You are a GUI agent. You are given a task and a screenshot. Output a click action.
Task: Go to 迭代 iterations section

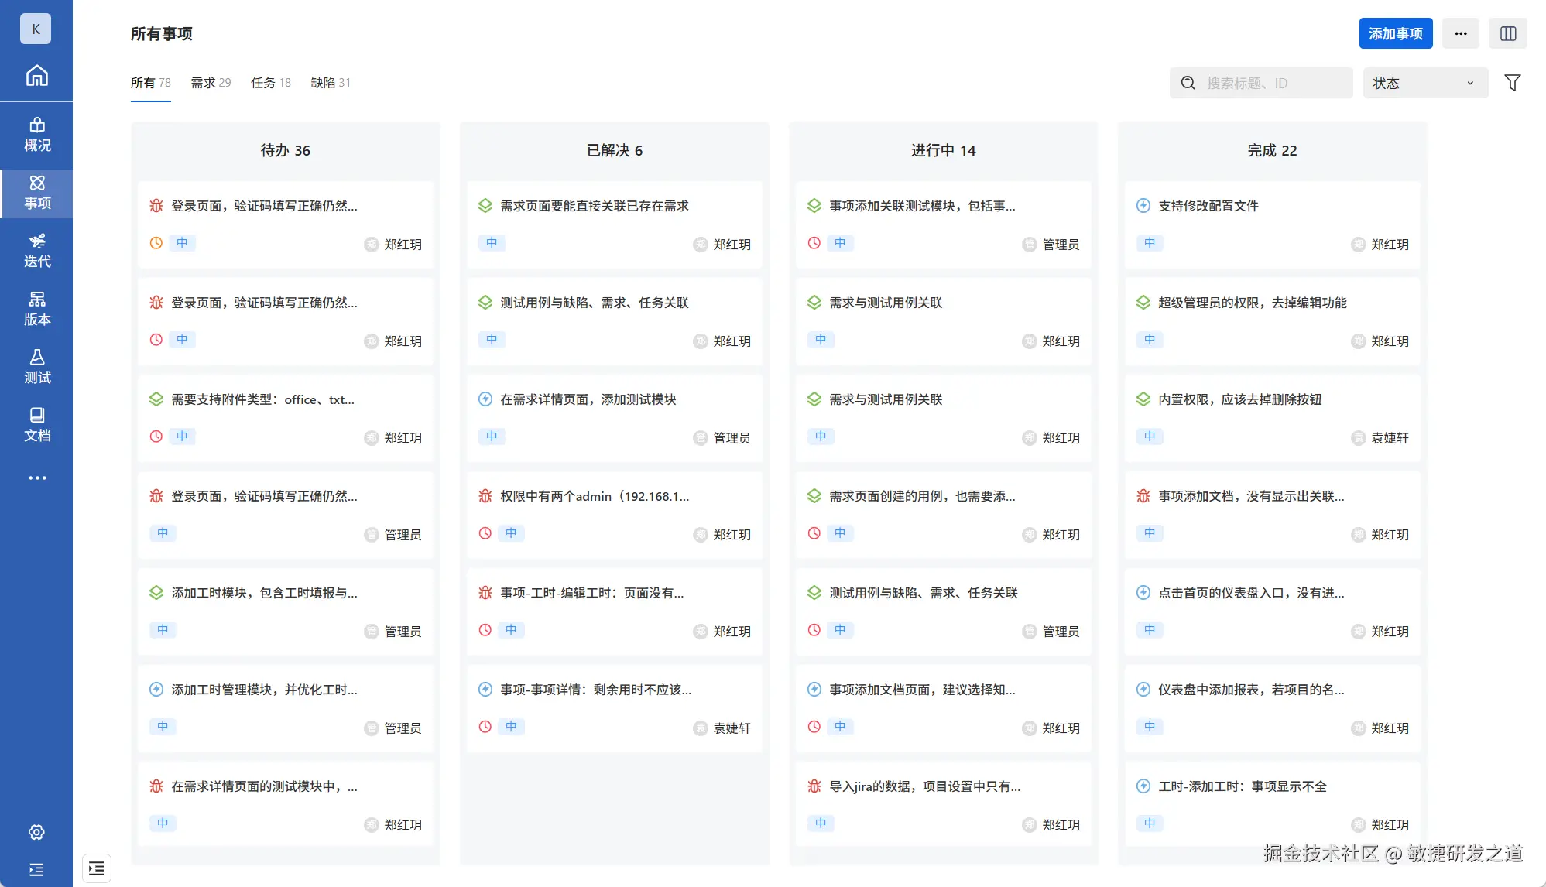pos(36,251)
